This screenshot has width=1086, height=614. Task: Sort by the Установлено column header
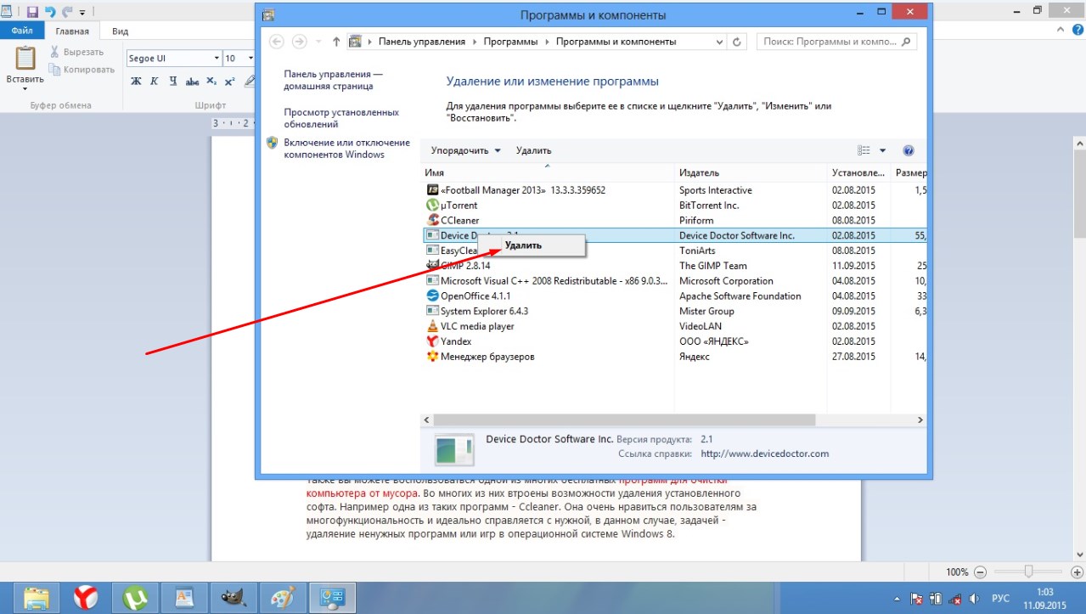pyautogui.click(x=858, y=172)
